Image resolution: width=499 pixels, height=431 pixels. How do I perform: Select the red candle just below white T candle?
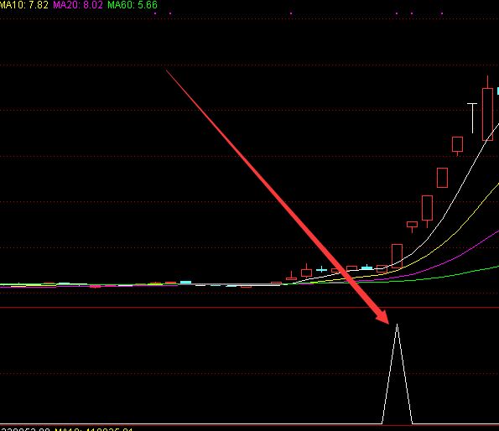click(x=457, y=146)
